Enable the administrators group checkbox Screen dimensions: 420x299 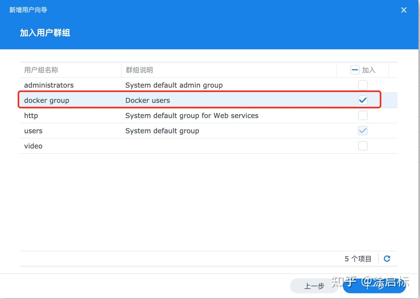[x=363, y=85]
